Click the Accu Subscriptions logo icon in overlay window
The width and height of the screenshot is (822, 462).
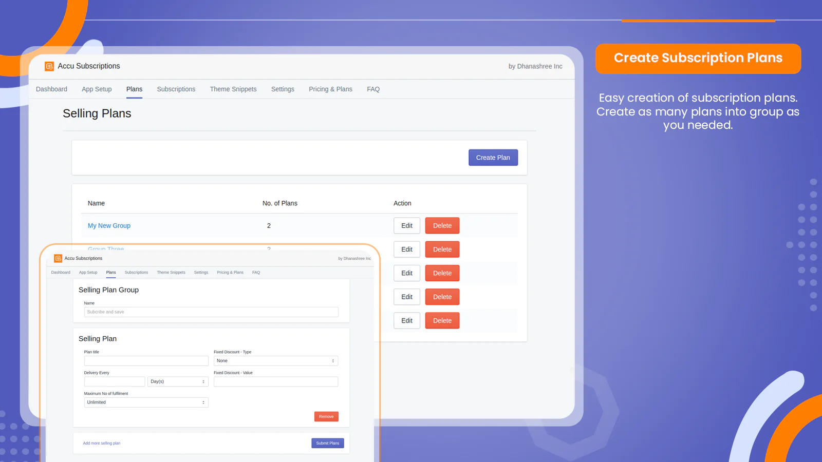58,258
